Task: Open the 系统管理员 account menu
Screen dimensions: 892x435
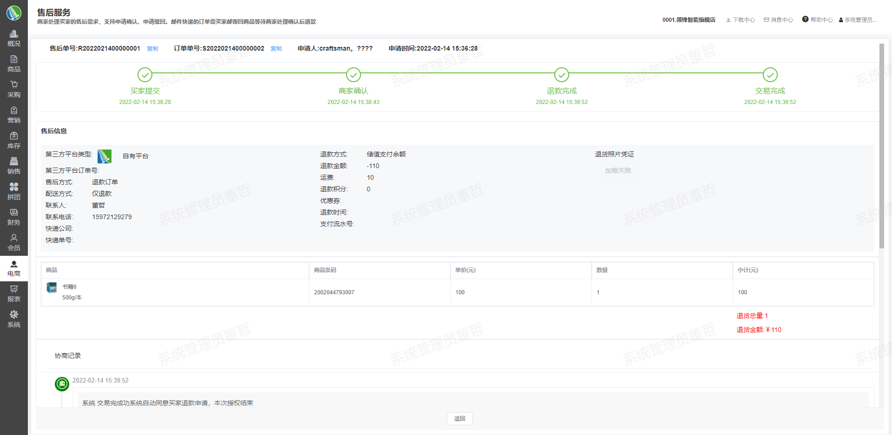Action: [861, 20]
